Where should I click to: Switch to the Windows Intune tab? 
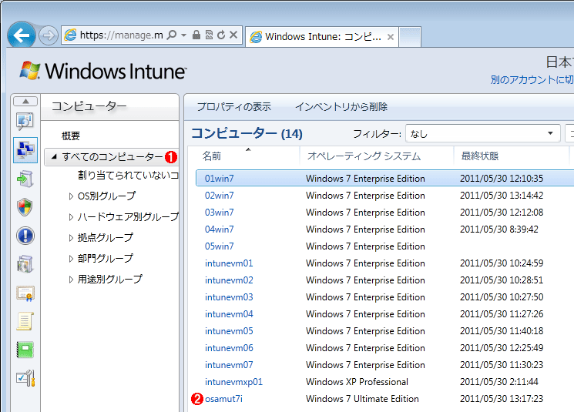point(322,37)
